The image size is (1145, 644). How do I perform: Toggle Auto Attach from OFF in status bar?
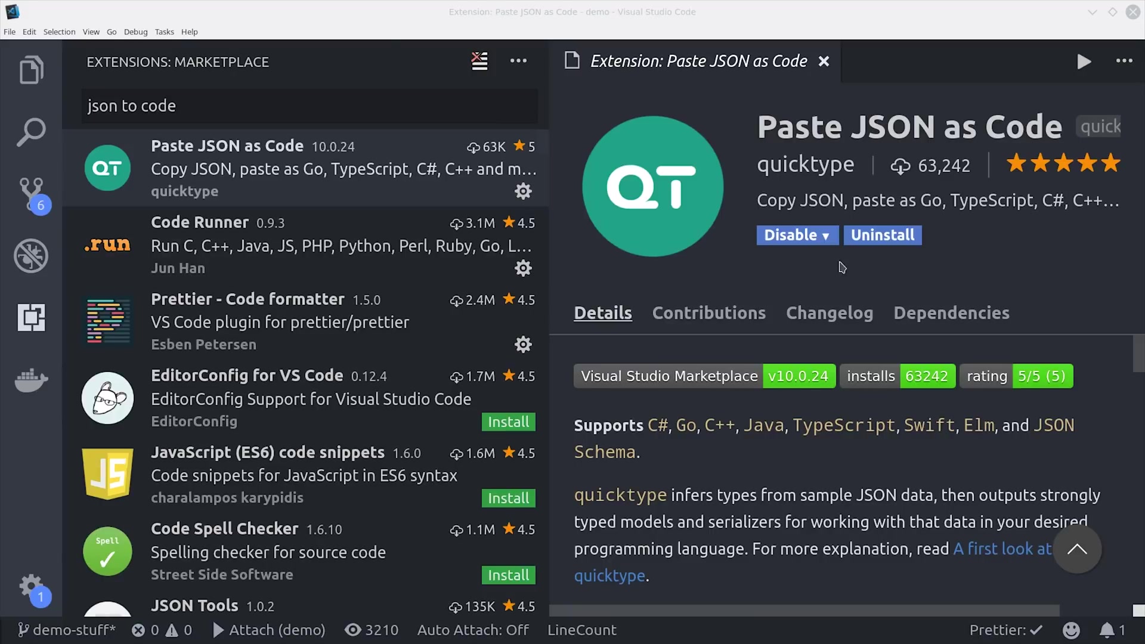[473, 630]
